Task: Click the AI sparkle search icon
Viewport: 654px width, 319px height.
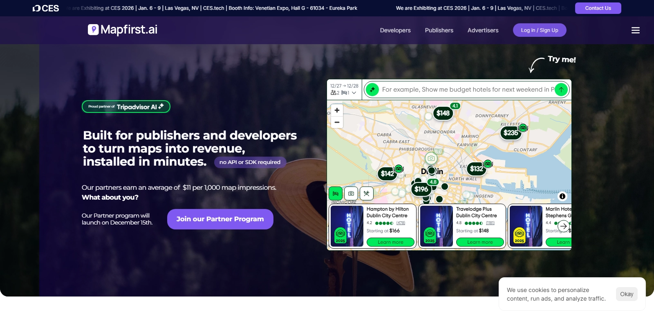Action: point(372,89)
